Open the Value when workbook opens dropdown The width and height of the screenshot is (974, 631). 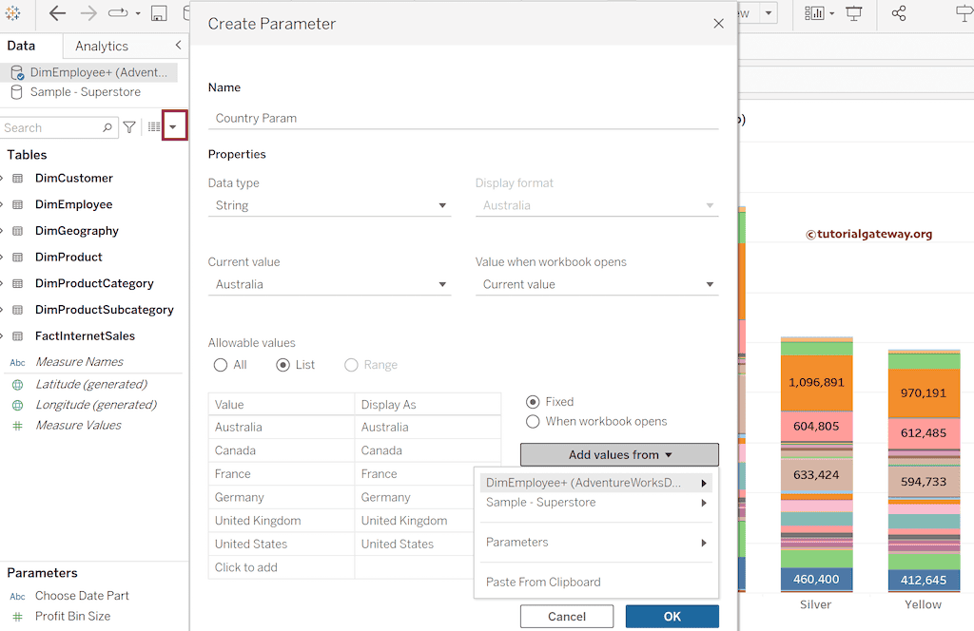(x=596, y=284)
